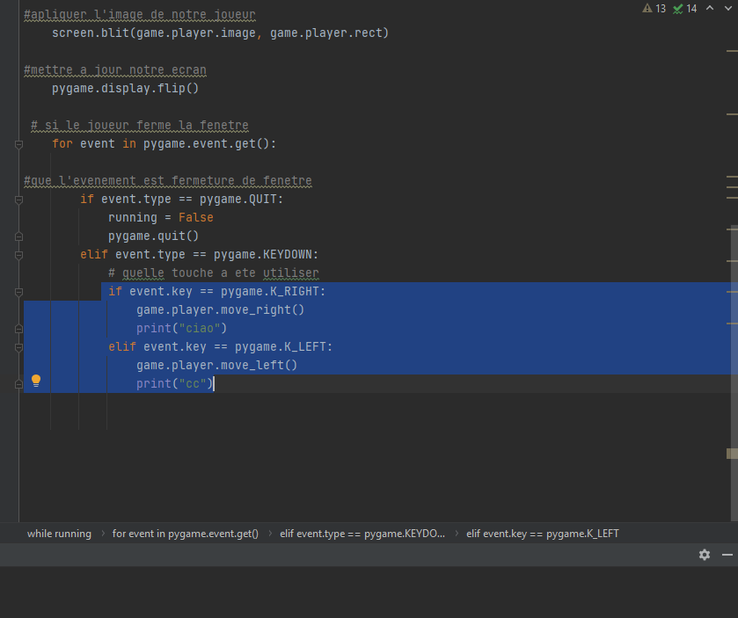738x618 pixels.
Task: Select the while running breadcrumb
Action: pyautogui.click(x=58, y=534)
